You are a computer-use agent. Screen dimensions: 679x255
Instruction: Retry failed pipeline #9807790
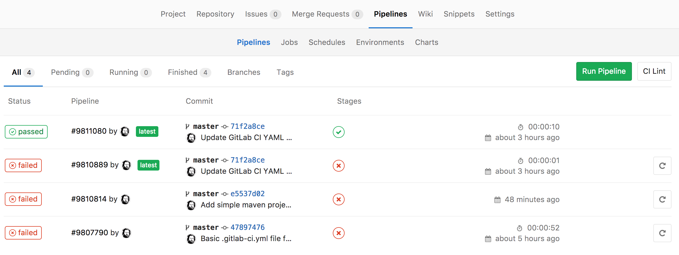pyautogui.click(x=662, y=233)
